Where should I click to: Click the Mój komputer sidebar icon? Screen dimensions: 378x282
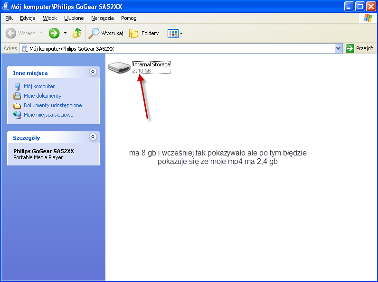pyautogui.click(x=17, y=86)
